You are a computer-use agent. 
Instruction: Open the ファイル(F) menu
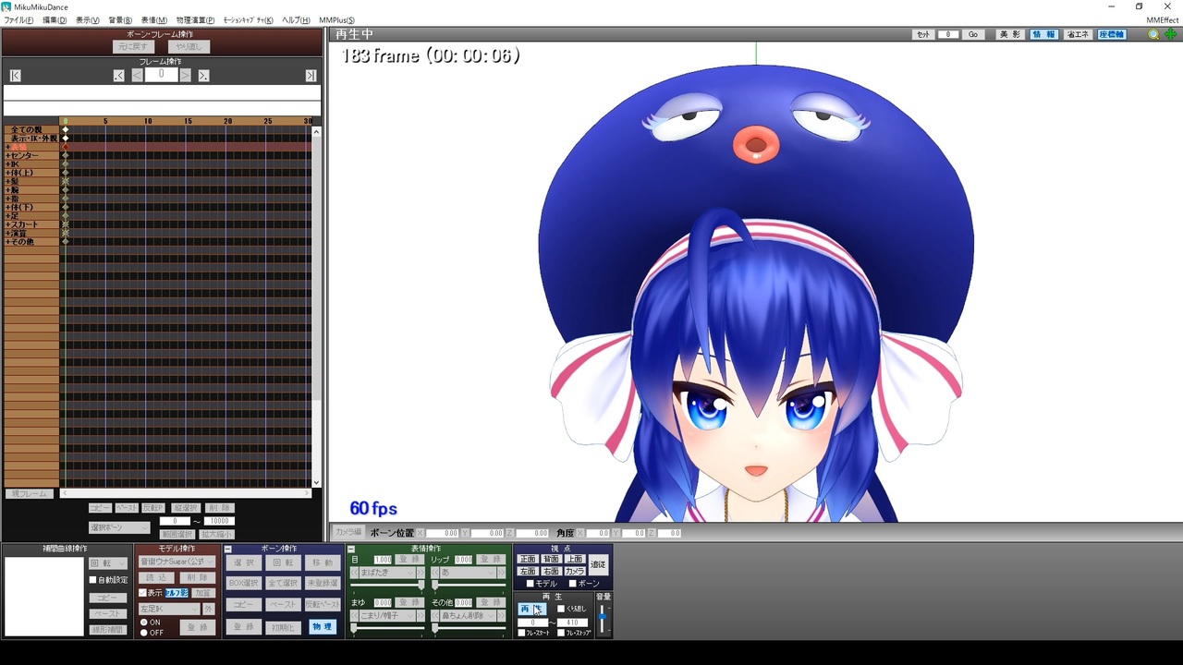(18, 20)
